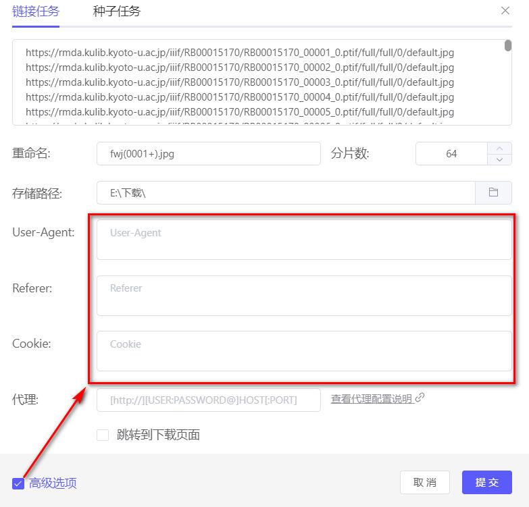Click the 存储路径 path field
This screenshot has height=507, width=529.
286,192
